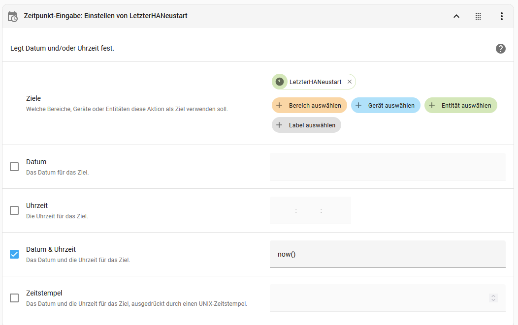Screen dimensions: 518x325
Task: Click the Uhrzeit hours field
Action: pyautogui.click(x=283, y=210)
